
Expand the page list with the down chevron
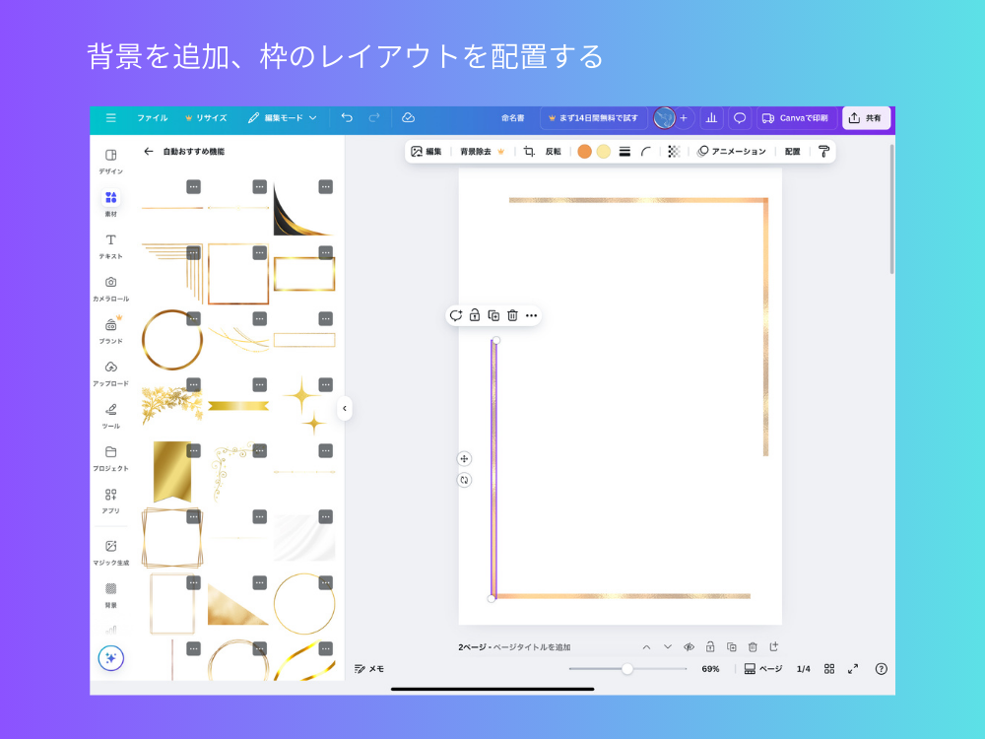[x=668, y=647]
